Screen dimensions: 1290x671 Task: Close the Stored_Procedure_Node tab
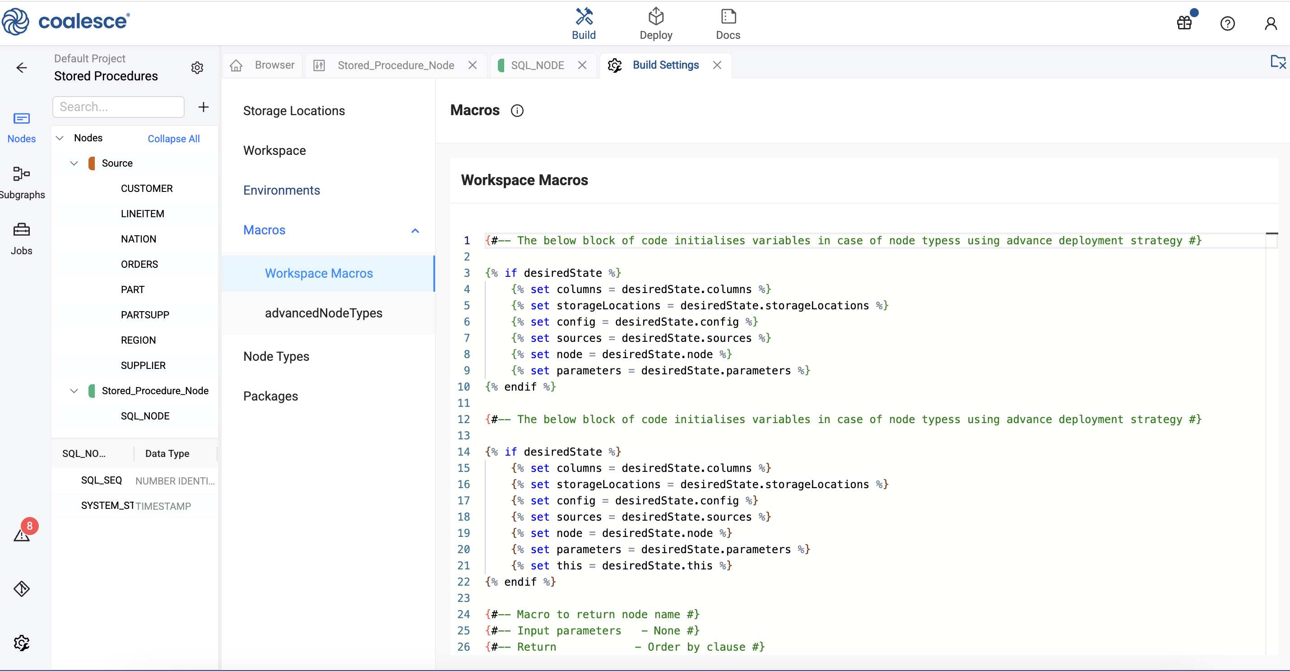coord(472,65)
